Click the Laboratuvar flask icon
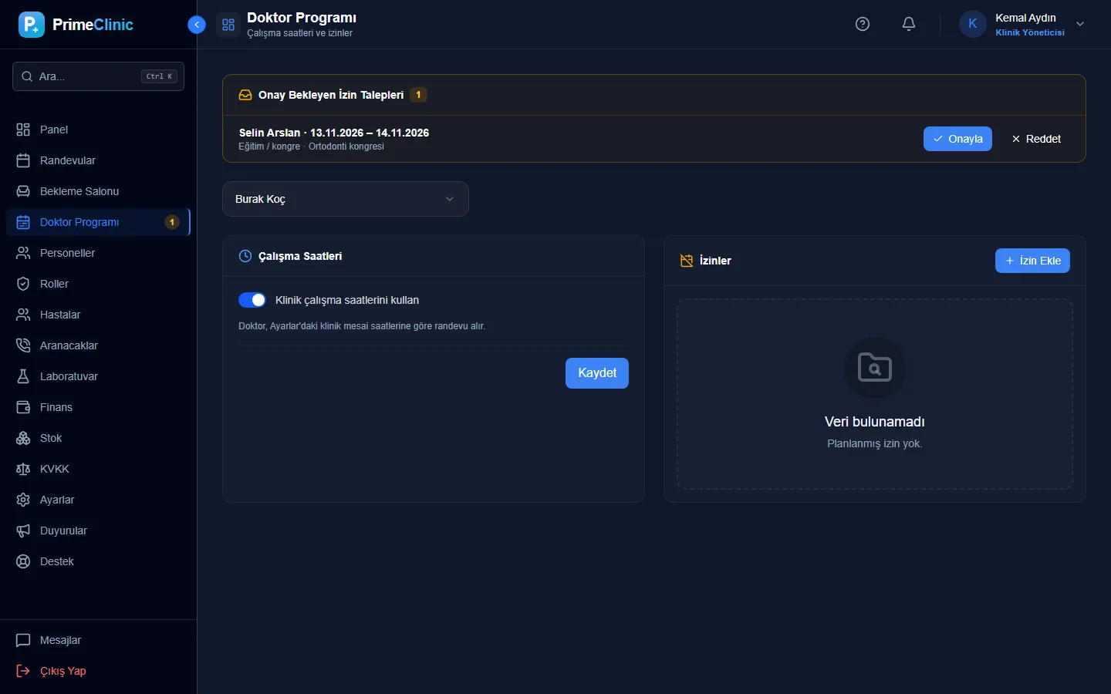Image resolution: width=1111 pixels, height=694 pixels. 23,376
